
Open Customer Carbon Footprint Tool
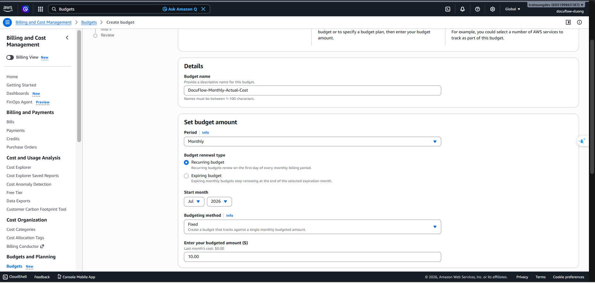pyautogui.click(x=37, y=209)
